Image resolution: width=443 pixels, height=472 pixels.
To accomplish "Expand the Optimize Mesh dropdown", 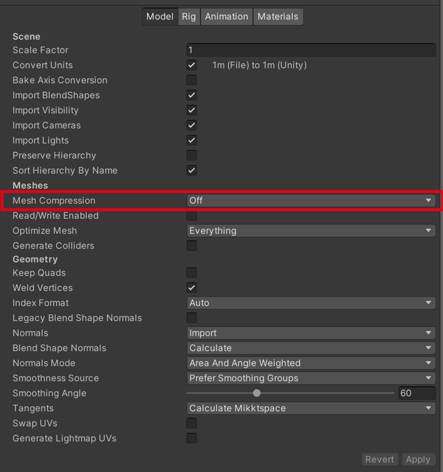I will [311, 231].
